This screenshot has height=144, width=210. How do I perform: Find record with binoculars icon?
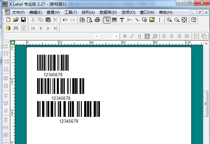tap(16, 28)
